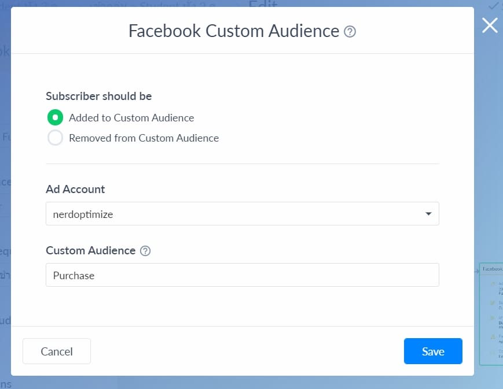The height and width of the screenshot is (389, 503).
Task: Select the Removed from Custom Audience radio button
Action: (x=55, y=138)
